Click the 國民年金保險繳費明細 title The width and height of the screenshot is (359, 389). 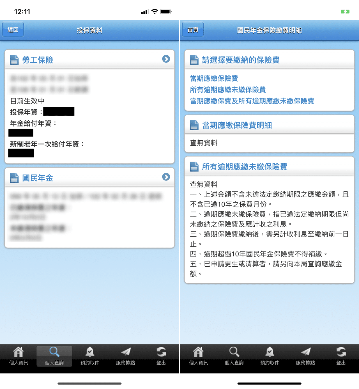(269, 30)
